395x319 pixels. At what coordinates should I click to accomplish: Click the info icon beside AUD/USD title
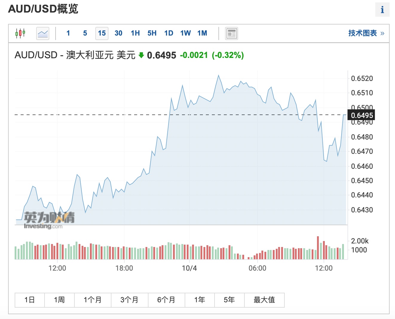click(382, 10)
